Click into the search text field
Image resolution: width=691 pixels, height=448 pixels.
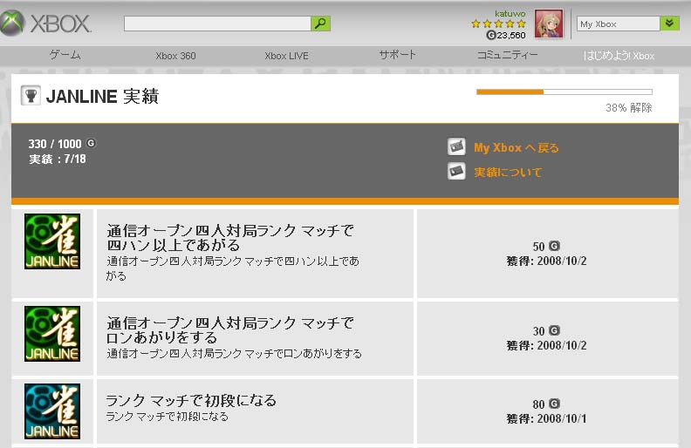coord(217,24)
